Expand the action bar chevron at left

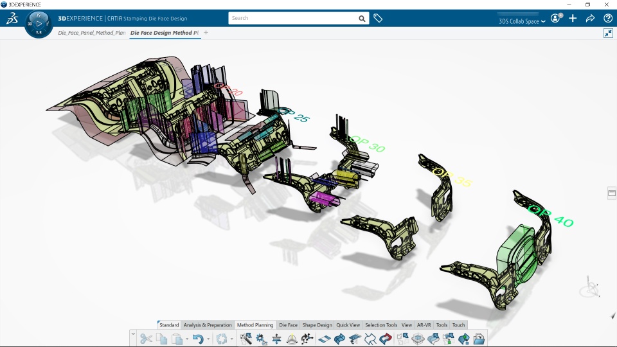[x=133, y=334]
